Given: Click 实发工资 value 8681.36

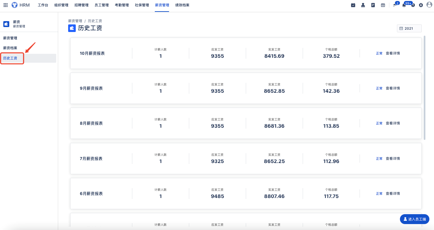Looking at the screenshot, I should tap(274, 126).
